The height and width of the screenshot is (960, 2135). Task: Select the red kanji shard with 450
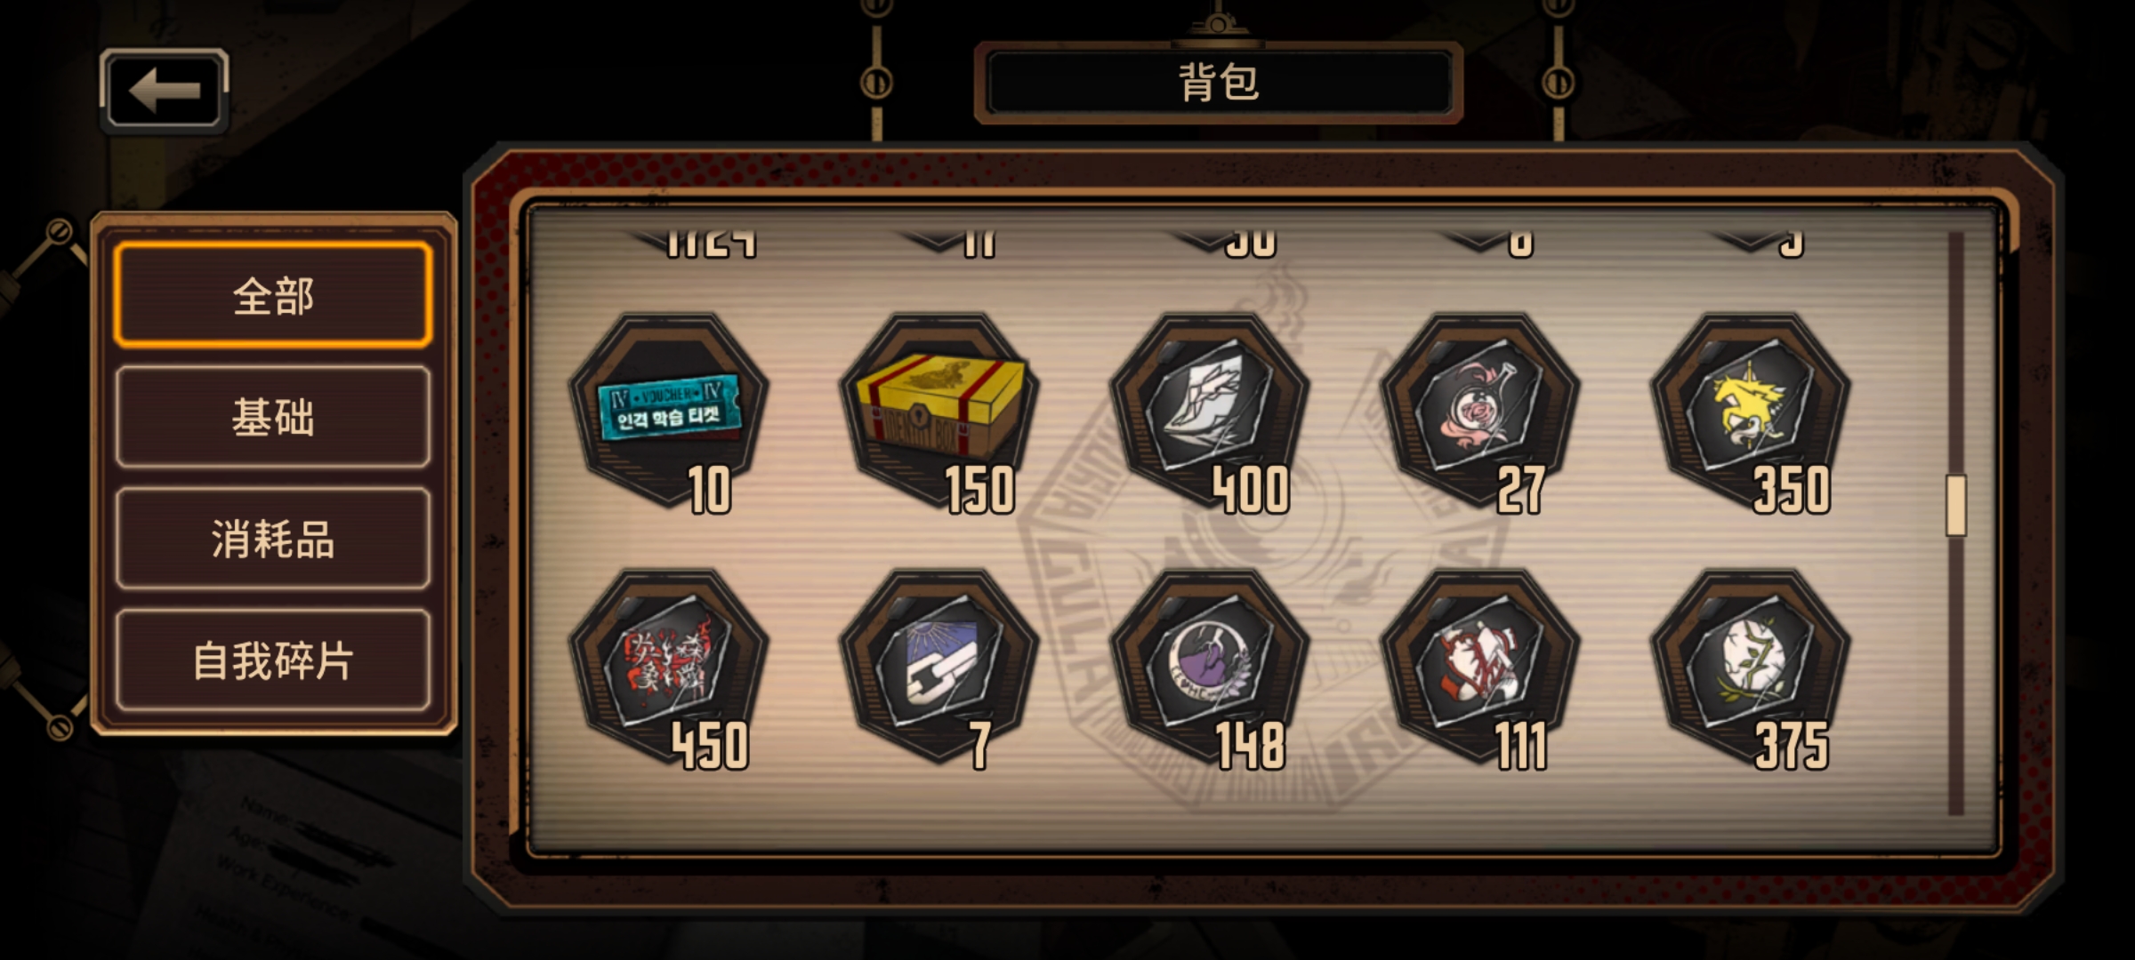(x=669, y=668)
